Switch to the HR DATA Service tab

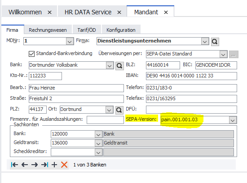tap(88, 12)
